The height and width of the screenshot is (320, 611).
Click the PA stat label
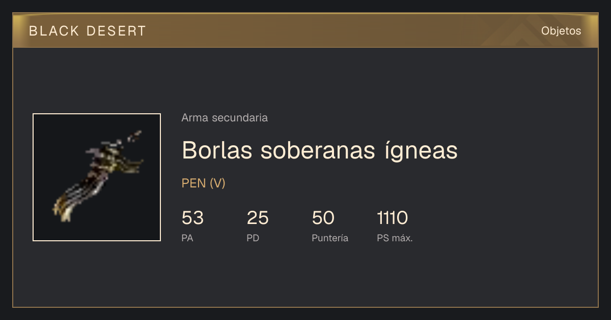coord(187,238)
